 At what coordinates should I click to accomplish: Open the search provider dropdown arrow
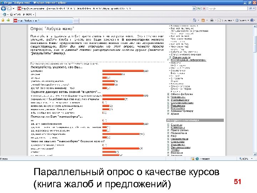pyautogui.click(x=254, y=9)
